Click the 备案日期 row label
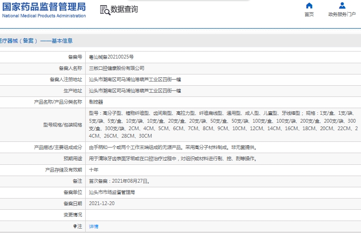361x236 pixels. click(x=73, y=204)
